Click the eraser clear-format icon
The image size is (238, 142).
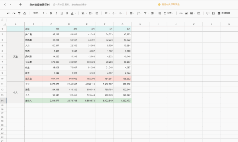pyautogui.click(x=25, y=13)
